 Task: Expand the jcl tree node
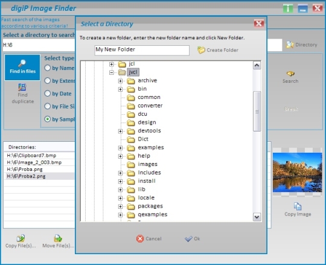click(112, 64)
